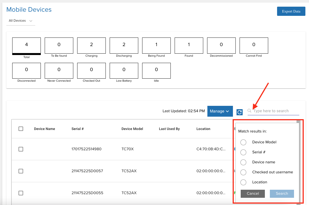Viewport: 309px width, 205px height.
Task: Check the row for serial 17017522514980
Action: click(x=21, y=149)
